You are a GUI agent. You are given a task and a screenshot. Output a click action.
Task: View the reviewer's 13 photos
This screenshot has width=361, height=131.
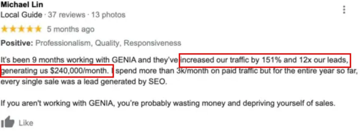tap(108, 14)
